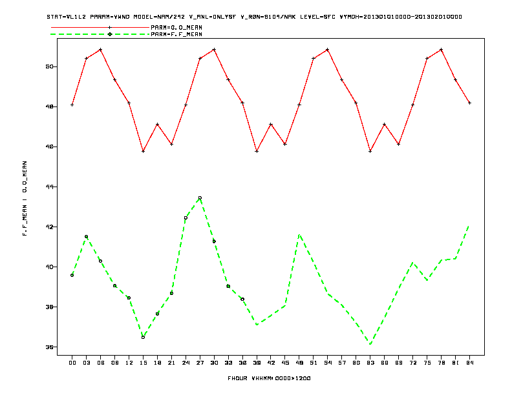
Task: Click the red plus marker at hour 15
Action: tap(143, 151)
